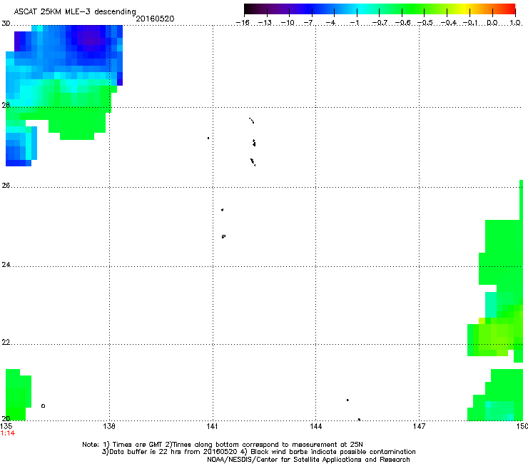Click the colorbar label -10
The height and width of the screenshot is (464, 528).
[x=288, y=23]
